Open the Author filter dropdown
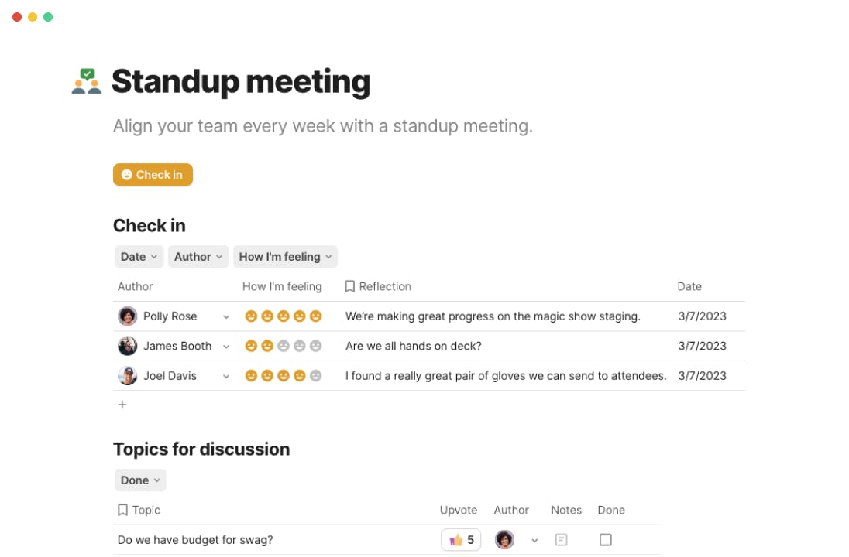The image size is (849, 557). (x=198, y=257)
